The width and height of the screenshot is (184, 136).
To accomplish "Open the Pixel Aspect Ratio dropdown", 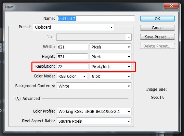I will 94,121.
